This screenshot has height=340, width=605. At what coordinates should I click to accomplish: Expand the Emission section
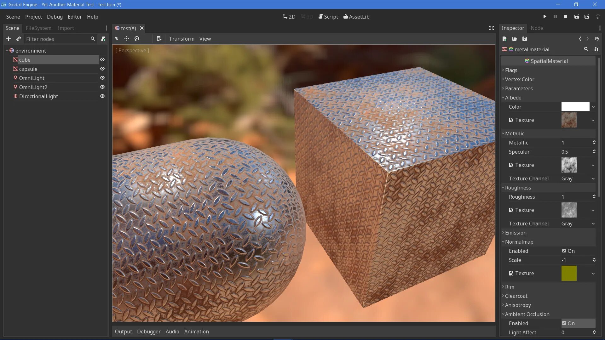[x=516, y=233]
